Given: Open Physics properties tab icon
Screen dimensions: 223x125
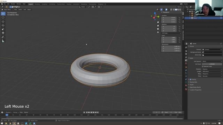Looking at the screenshot, I should [186, 76].
